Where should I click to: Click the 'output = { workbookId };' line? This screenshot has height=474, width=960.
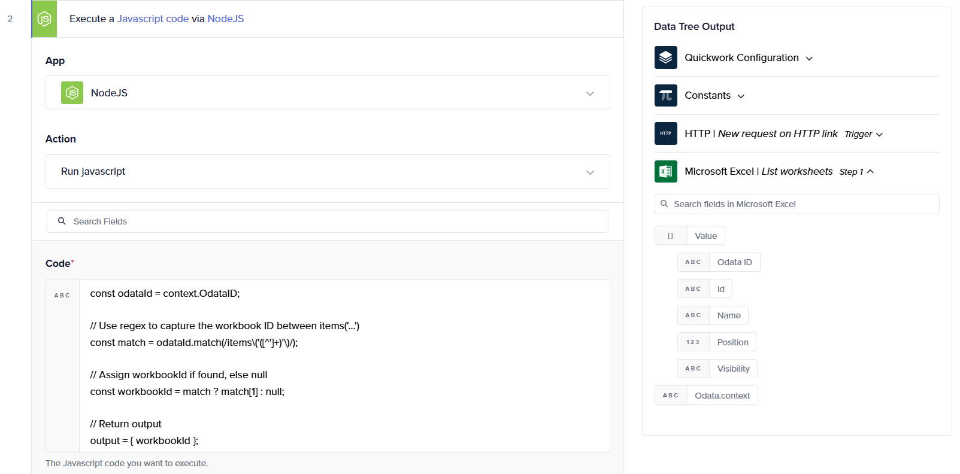[x=144, y=440]
